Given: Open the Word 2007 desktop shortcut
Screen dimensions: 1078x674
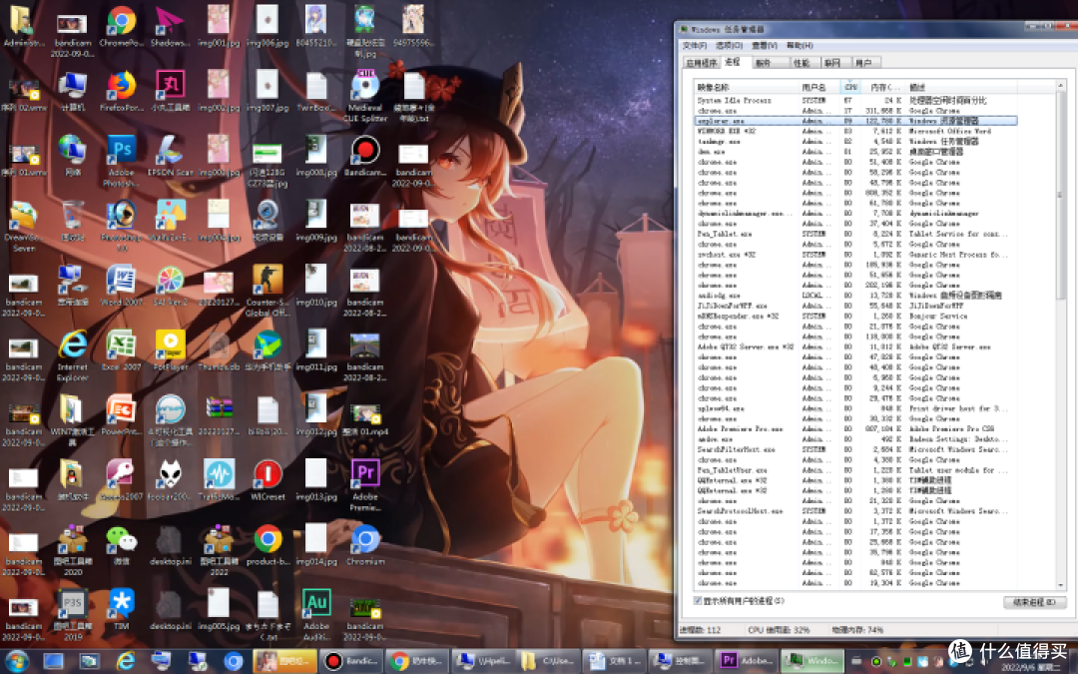Looking at the screenshot, I should click(x=121, y=286).
